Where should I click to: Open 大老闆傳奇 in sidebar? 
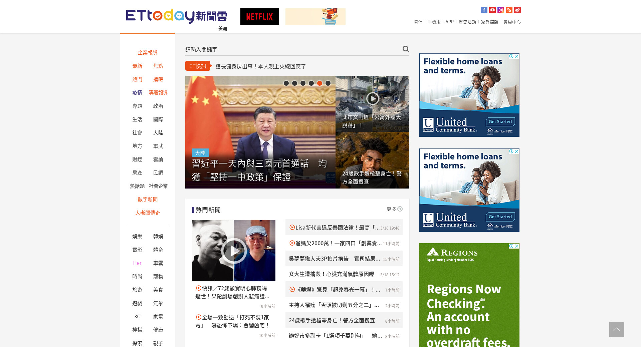[x=148, y=213]
